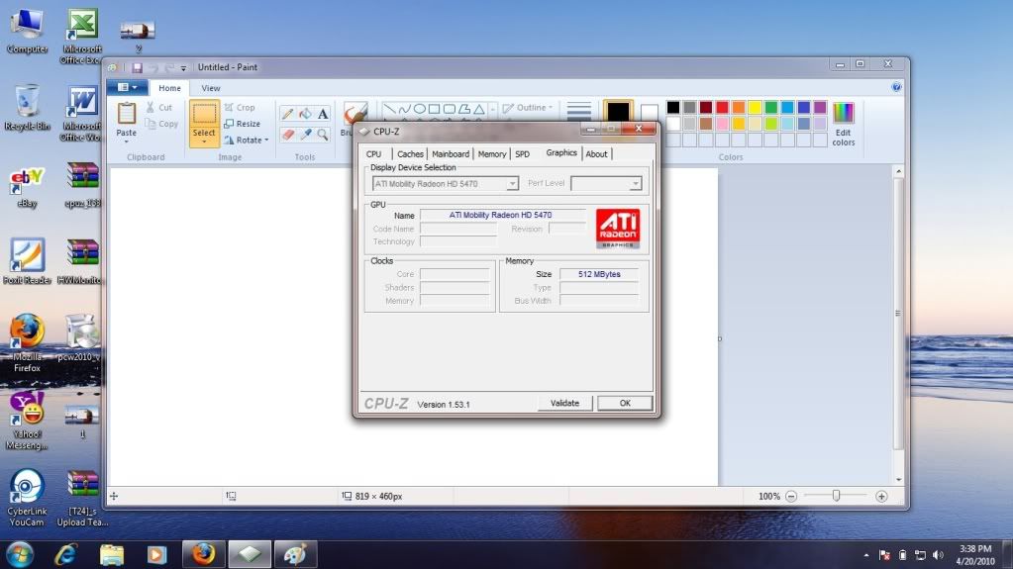Expand the Select dropdown arrow

coord(204,141)
